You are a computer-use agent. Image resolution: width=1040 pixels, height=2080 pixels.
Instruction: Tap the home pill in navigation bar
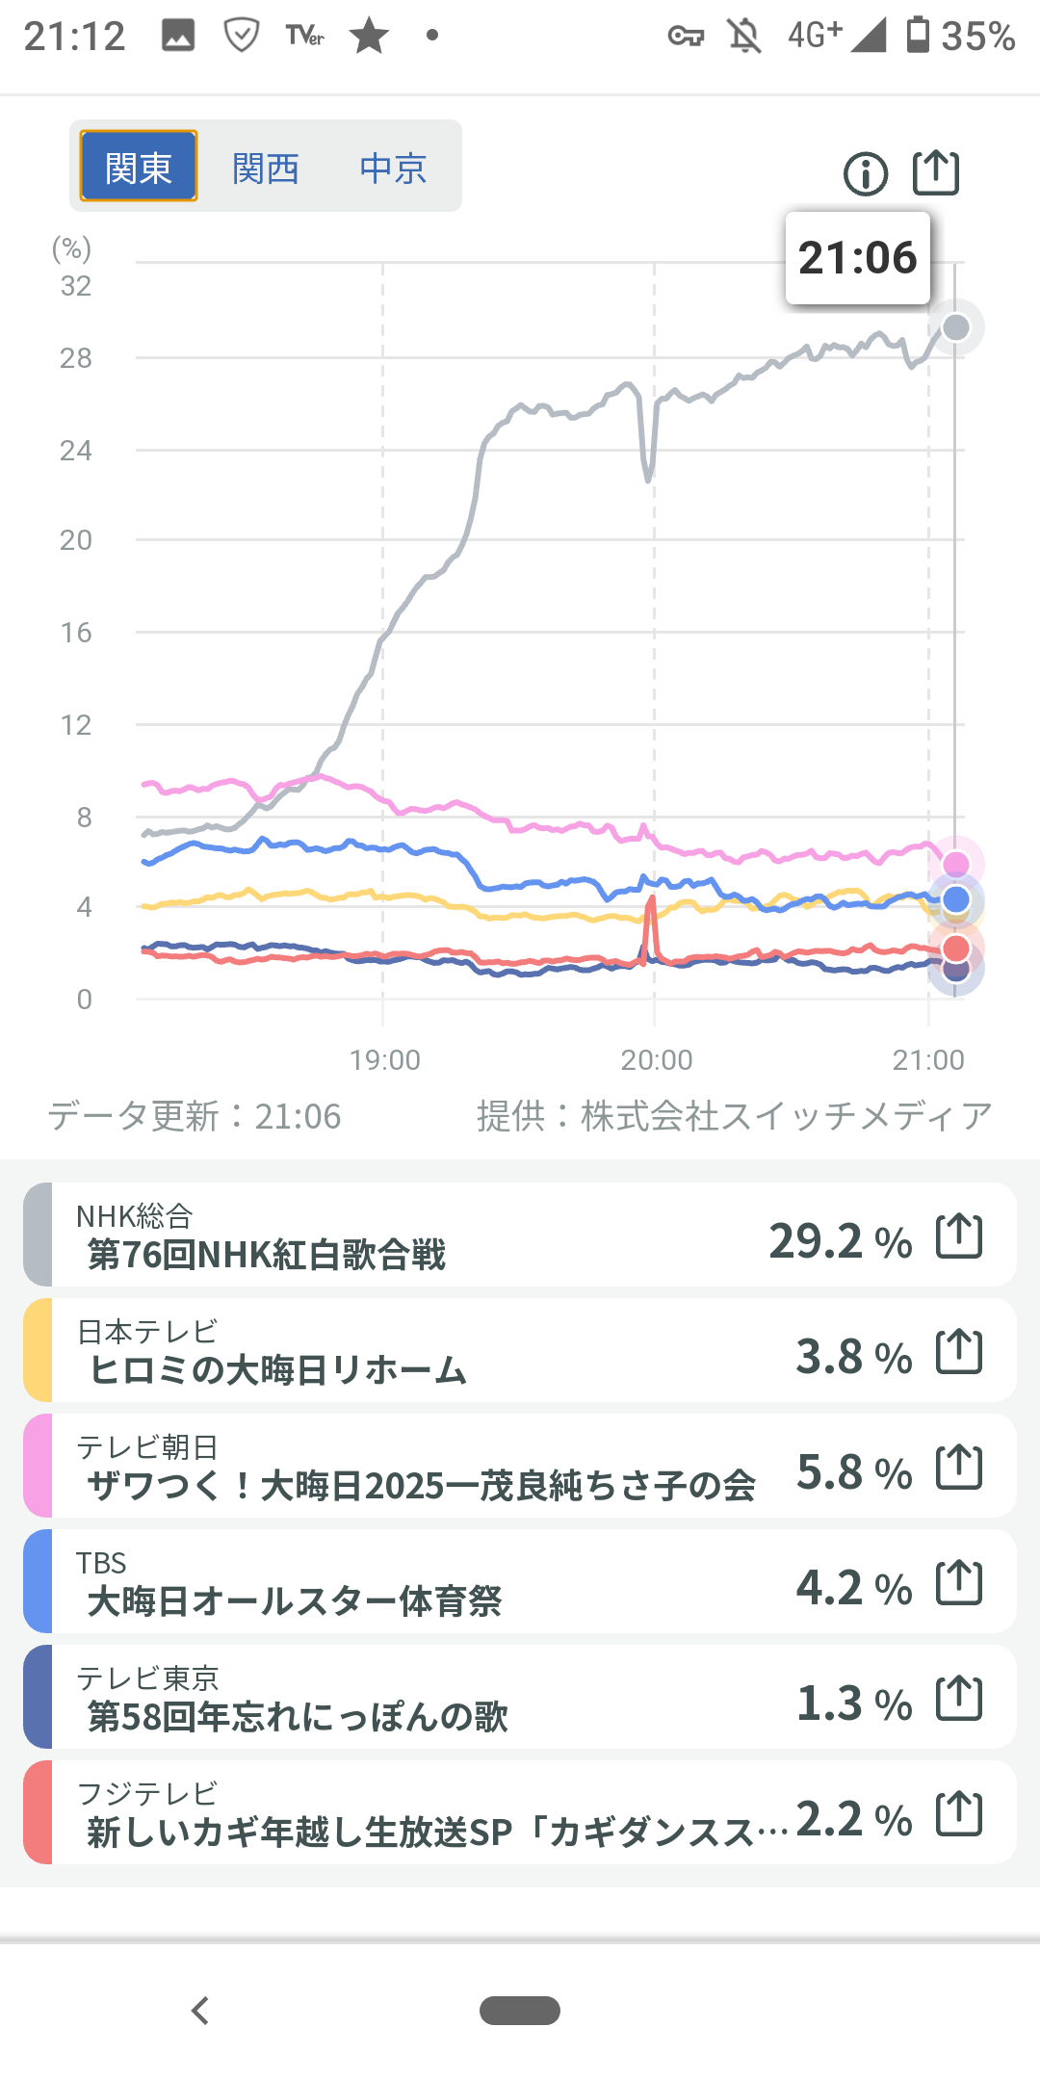tap(520, 2011)
